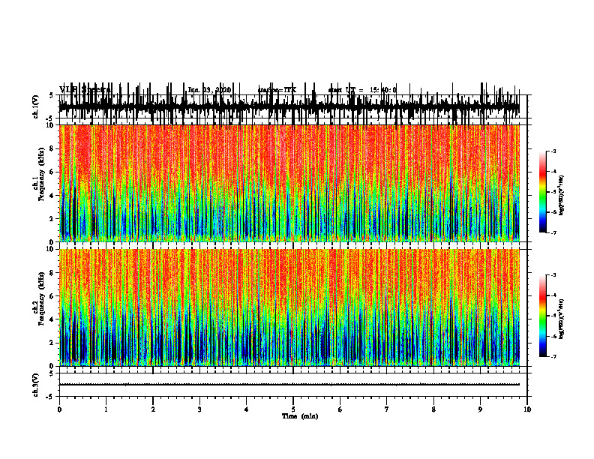Image resolution: width=594 pixels, height=459 pixels.
Task: Click the ch.1 'Frequency (kHz)' axis label
Action: pos(41,174)
